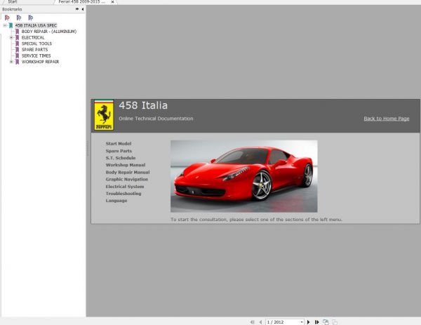The height and width of the screenshot is (325, 421).
Task: Go to the next page arrow
Action: click(x=309, y=321)
